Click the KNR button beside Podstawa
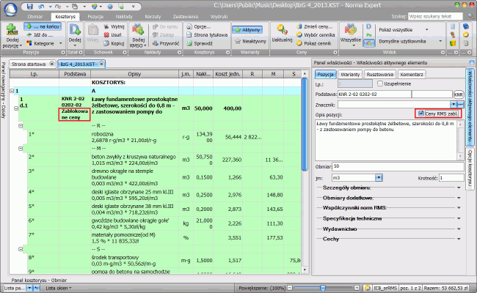The height and width of the screenshot is (293, 477). pyautogui.click(x=459, y=94)
